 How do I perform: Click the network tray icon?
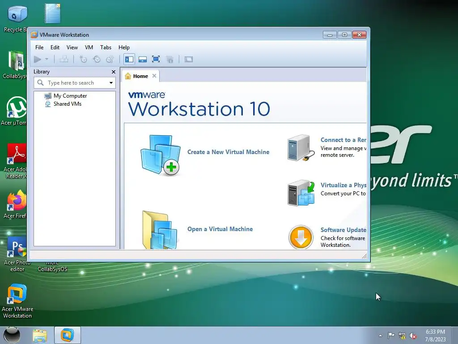402,335
